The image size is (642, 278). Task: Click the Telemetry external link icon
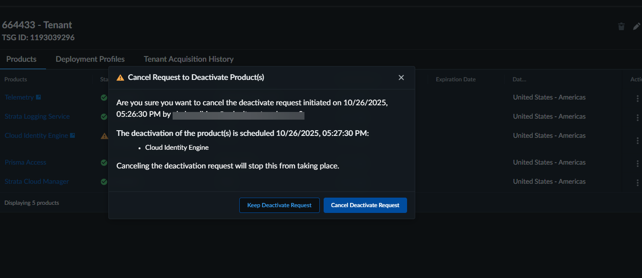39,97
